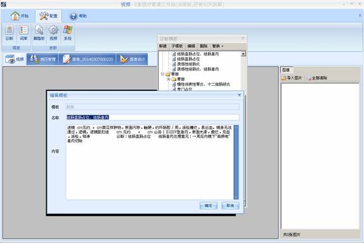This screenshot has height=243, width=364.
Task: Click the template tree scroll-up arrow
Action: [x=243, y=54]
